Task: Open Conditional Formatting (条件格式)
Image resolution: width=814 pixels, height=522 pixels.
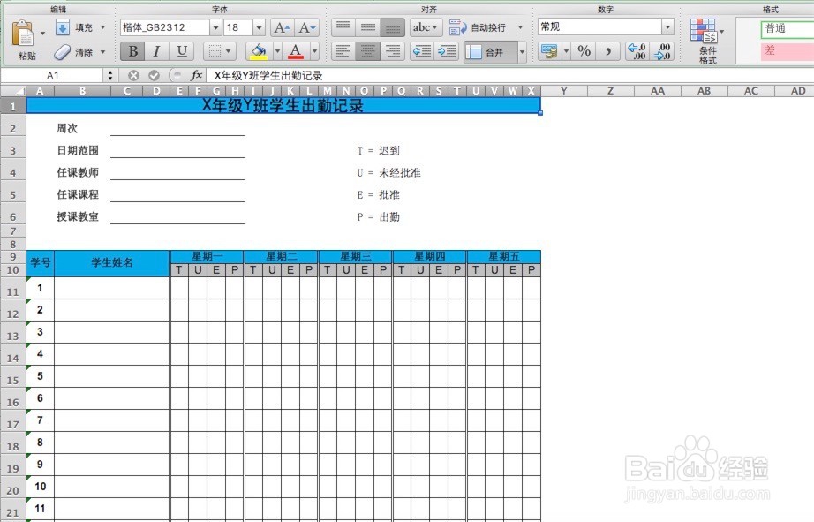Action: tap(706, 42)
